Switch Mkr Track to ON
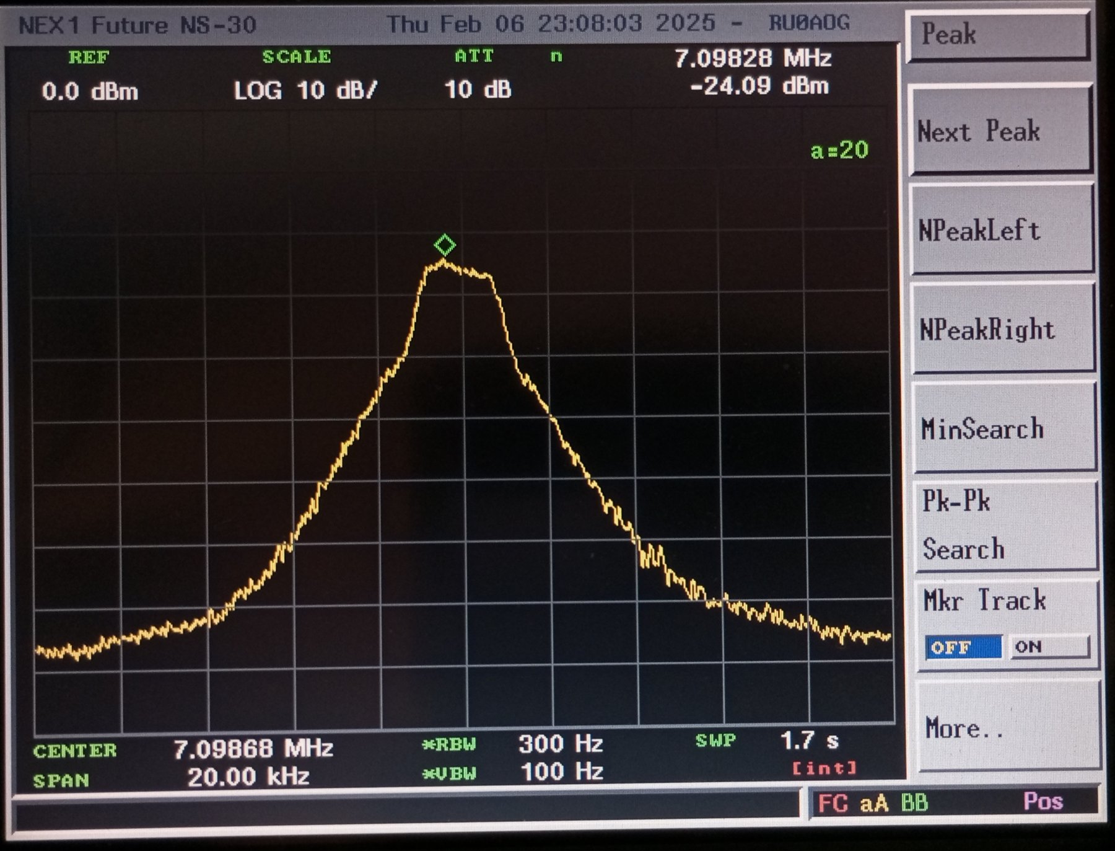This screenshot has height=851, width=1115. click(x=1048, y=647)
